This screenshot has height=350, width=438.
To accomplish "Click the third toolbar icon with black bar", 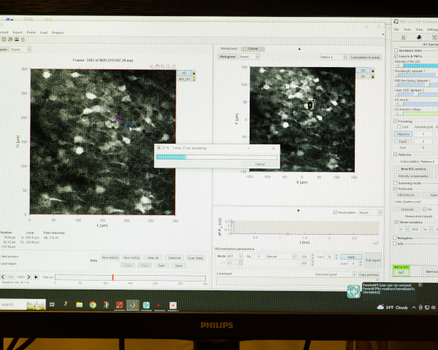I will click(x=17, y=39).
